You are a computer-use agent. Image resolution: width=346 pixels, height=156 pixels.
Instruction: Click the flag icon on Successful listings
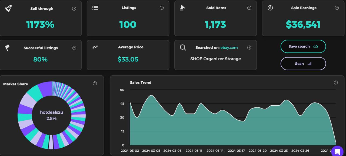(7, 48)
